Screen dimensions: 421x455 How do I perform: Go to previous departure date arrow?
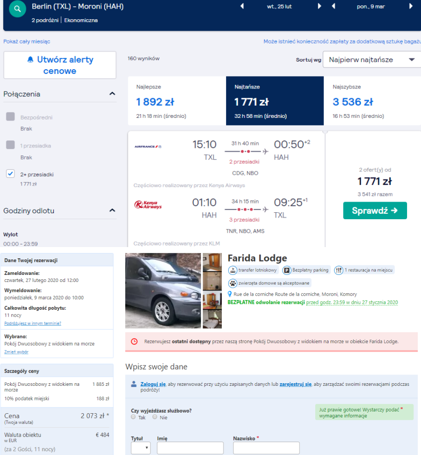[242, 6]
